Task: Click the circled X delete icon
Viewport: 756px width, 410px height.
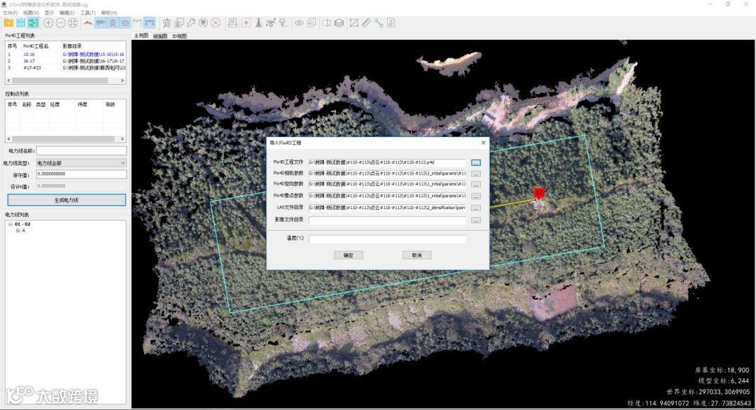Action: (216, 22)
